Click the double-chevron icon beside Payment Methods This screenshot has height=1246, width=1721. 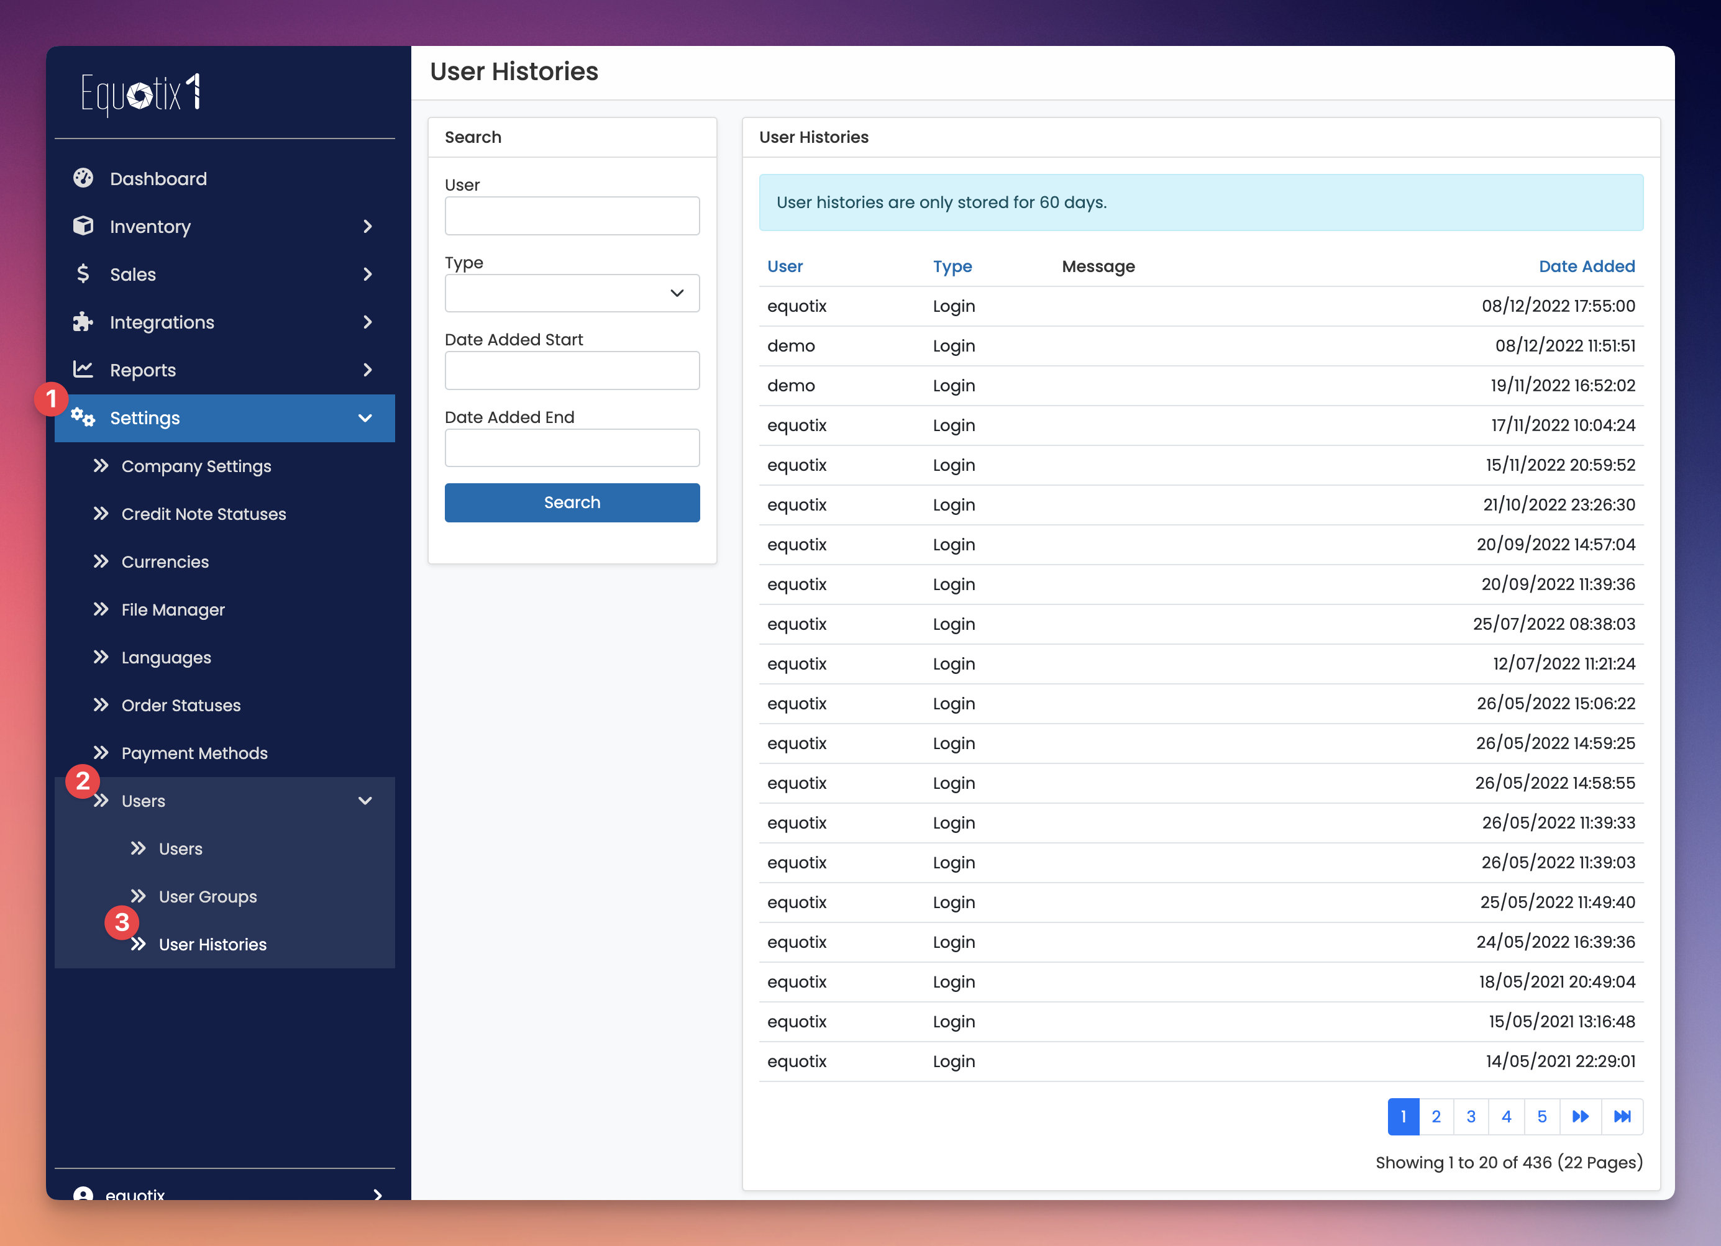pos(101,752)
